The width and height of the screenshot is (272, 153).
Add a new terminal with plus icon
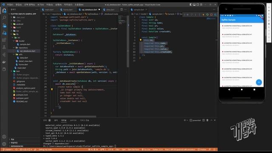coord(184,120)
